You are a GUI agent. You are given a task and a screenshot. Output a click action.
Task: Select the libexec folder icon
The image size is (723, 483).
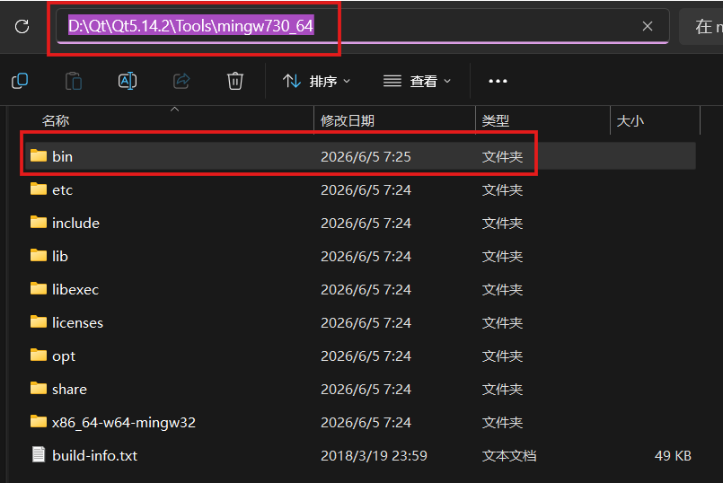click(39, 288)
